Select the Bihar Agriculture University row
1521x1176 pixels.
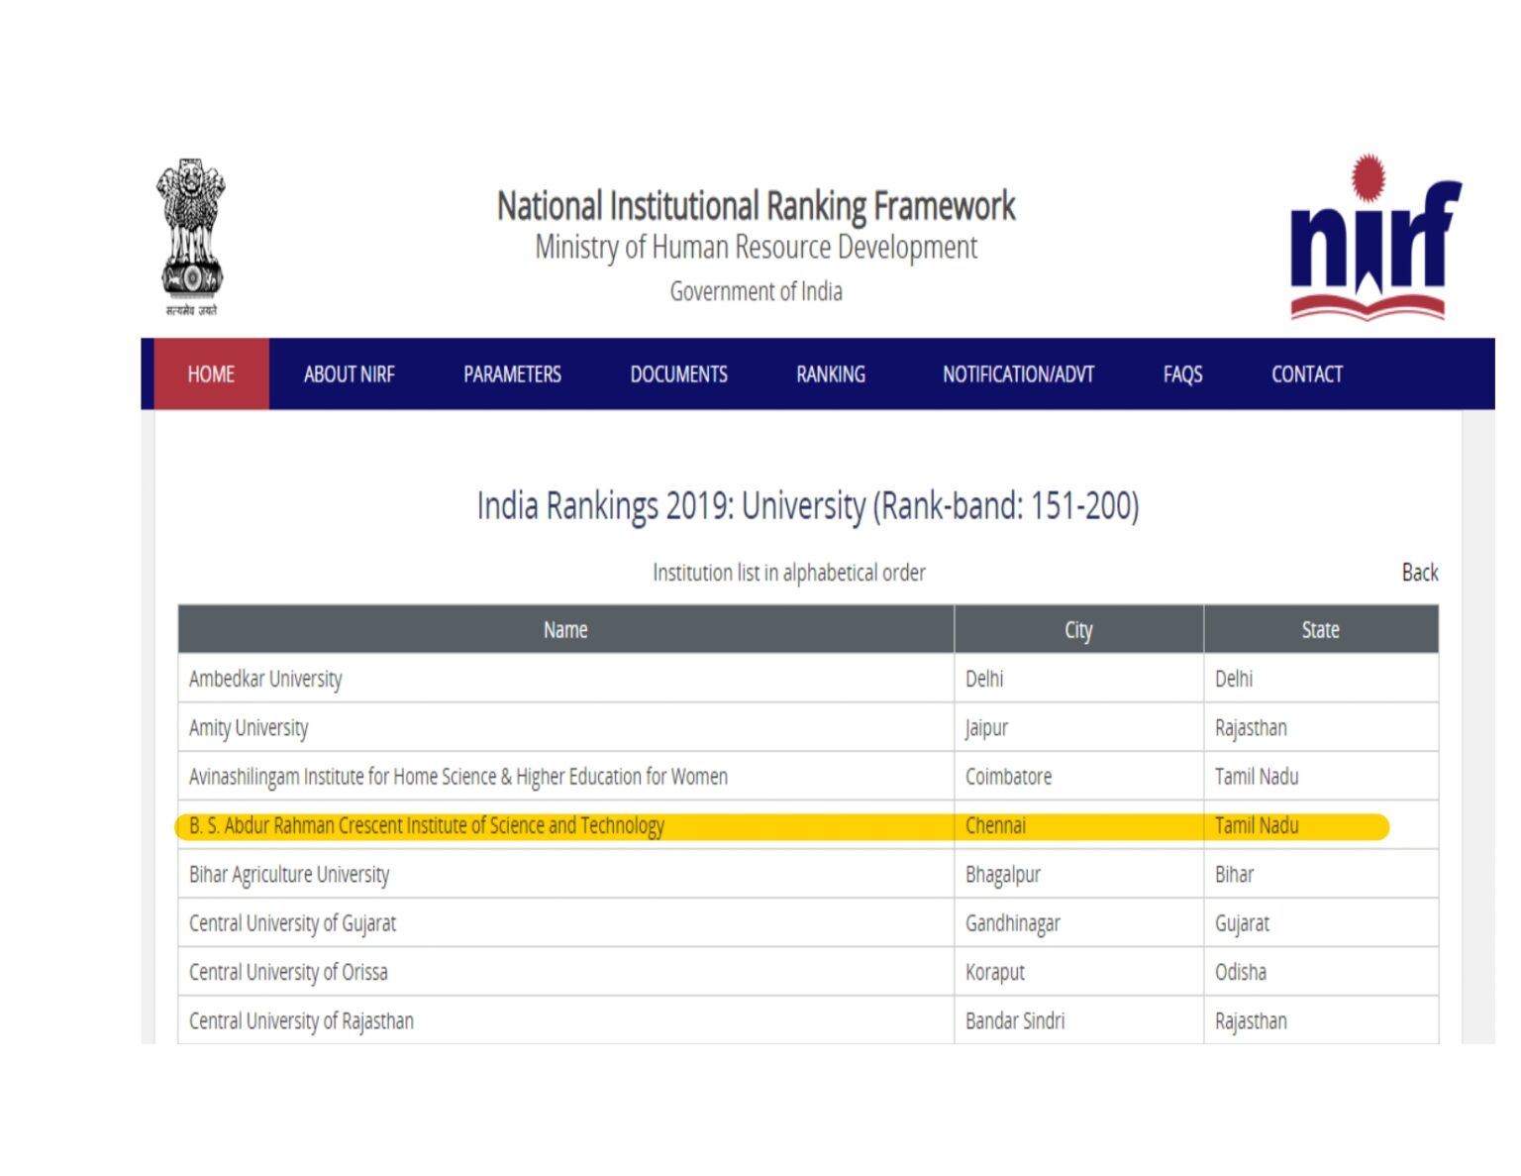(x=289, y=875)
